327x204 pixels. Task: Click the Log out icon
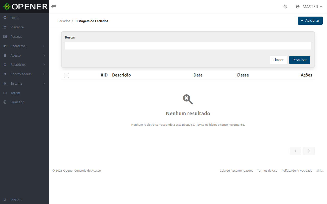tap(5, 199)
